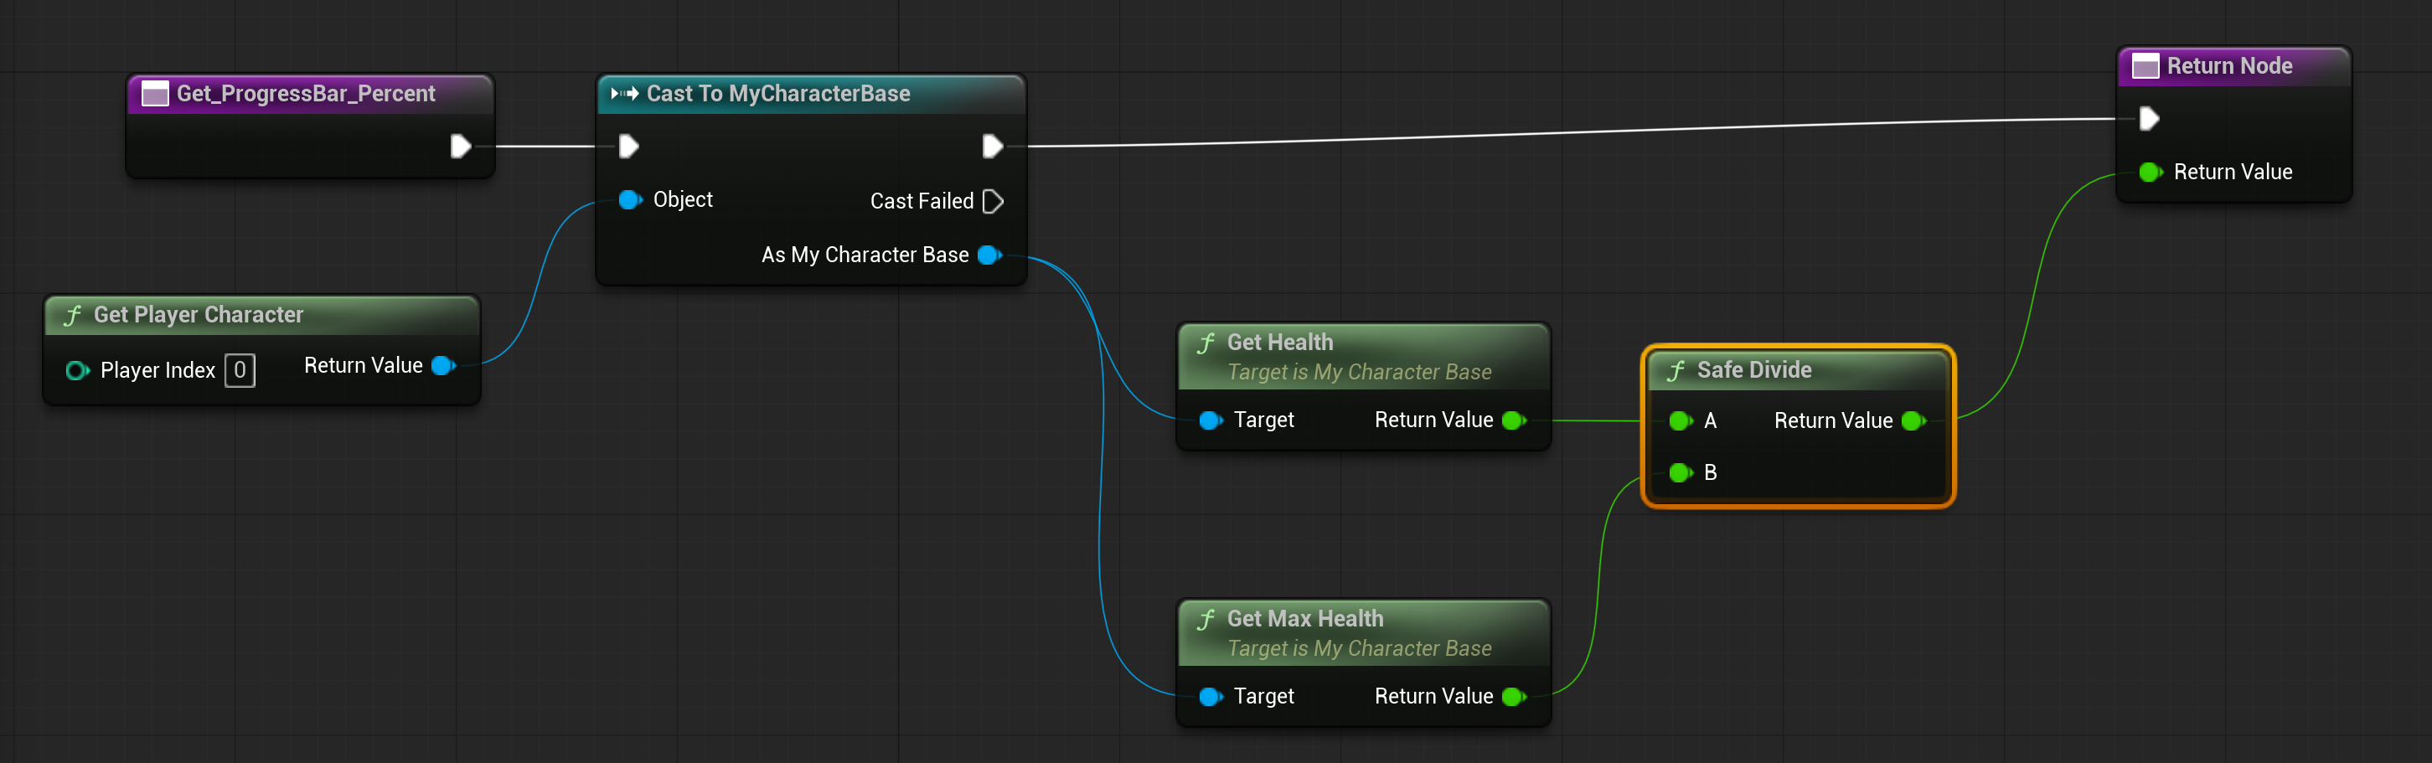Screen dimensions: 2432x763
Task: Click the "As My Character Base" label
Action: coord(865,255)
